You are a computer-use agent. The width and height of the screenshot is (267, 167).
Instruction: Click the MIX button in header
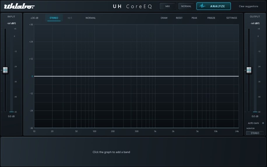coord(168,6)
